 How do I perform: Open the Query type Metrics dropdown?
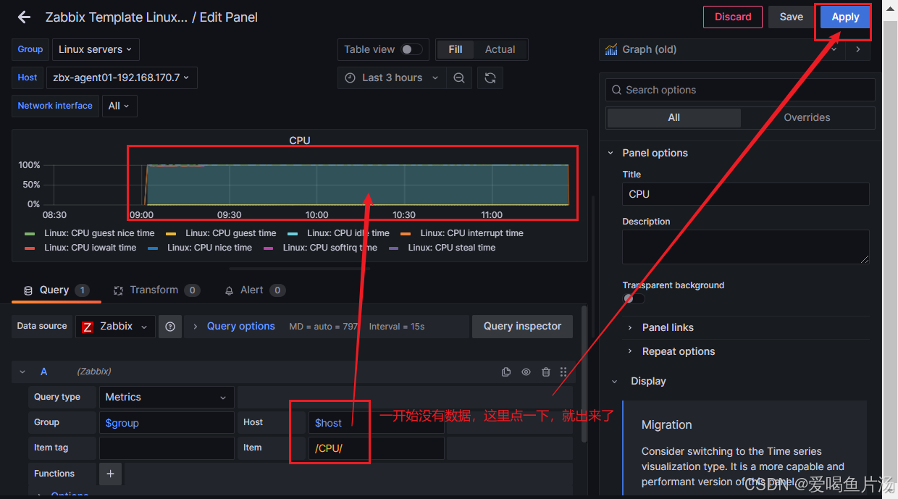click(x=167, y=397)
